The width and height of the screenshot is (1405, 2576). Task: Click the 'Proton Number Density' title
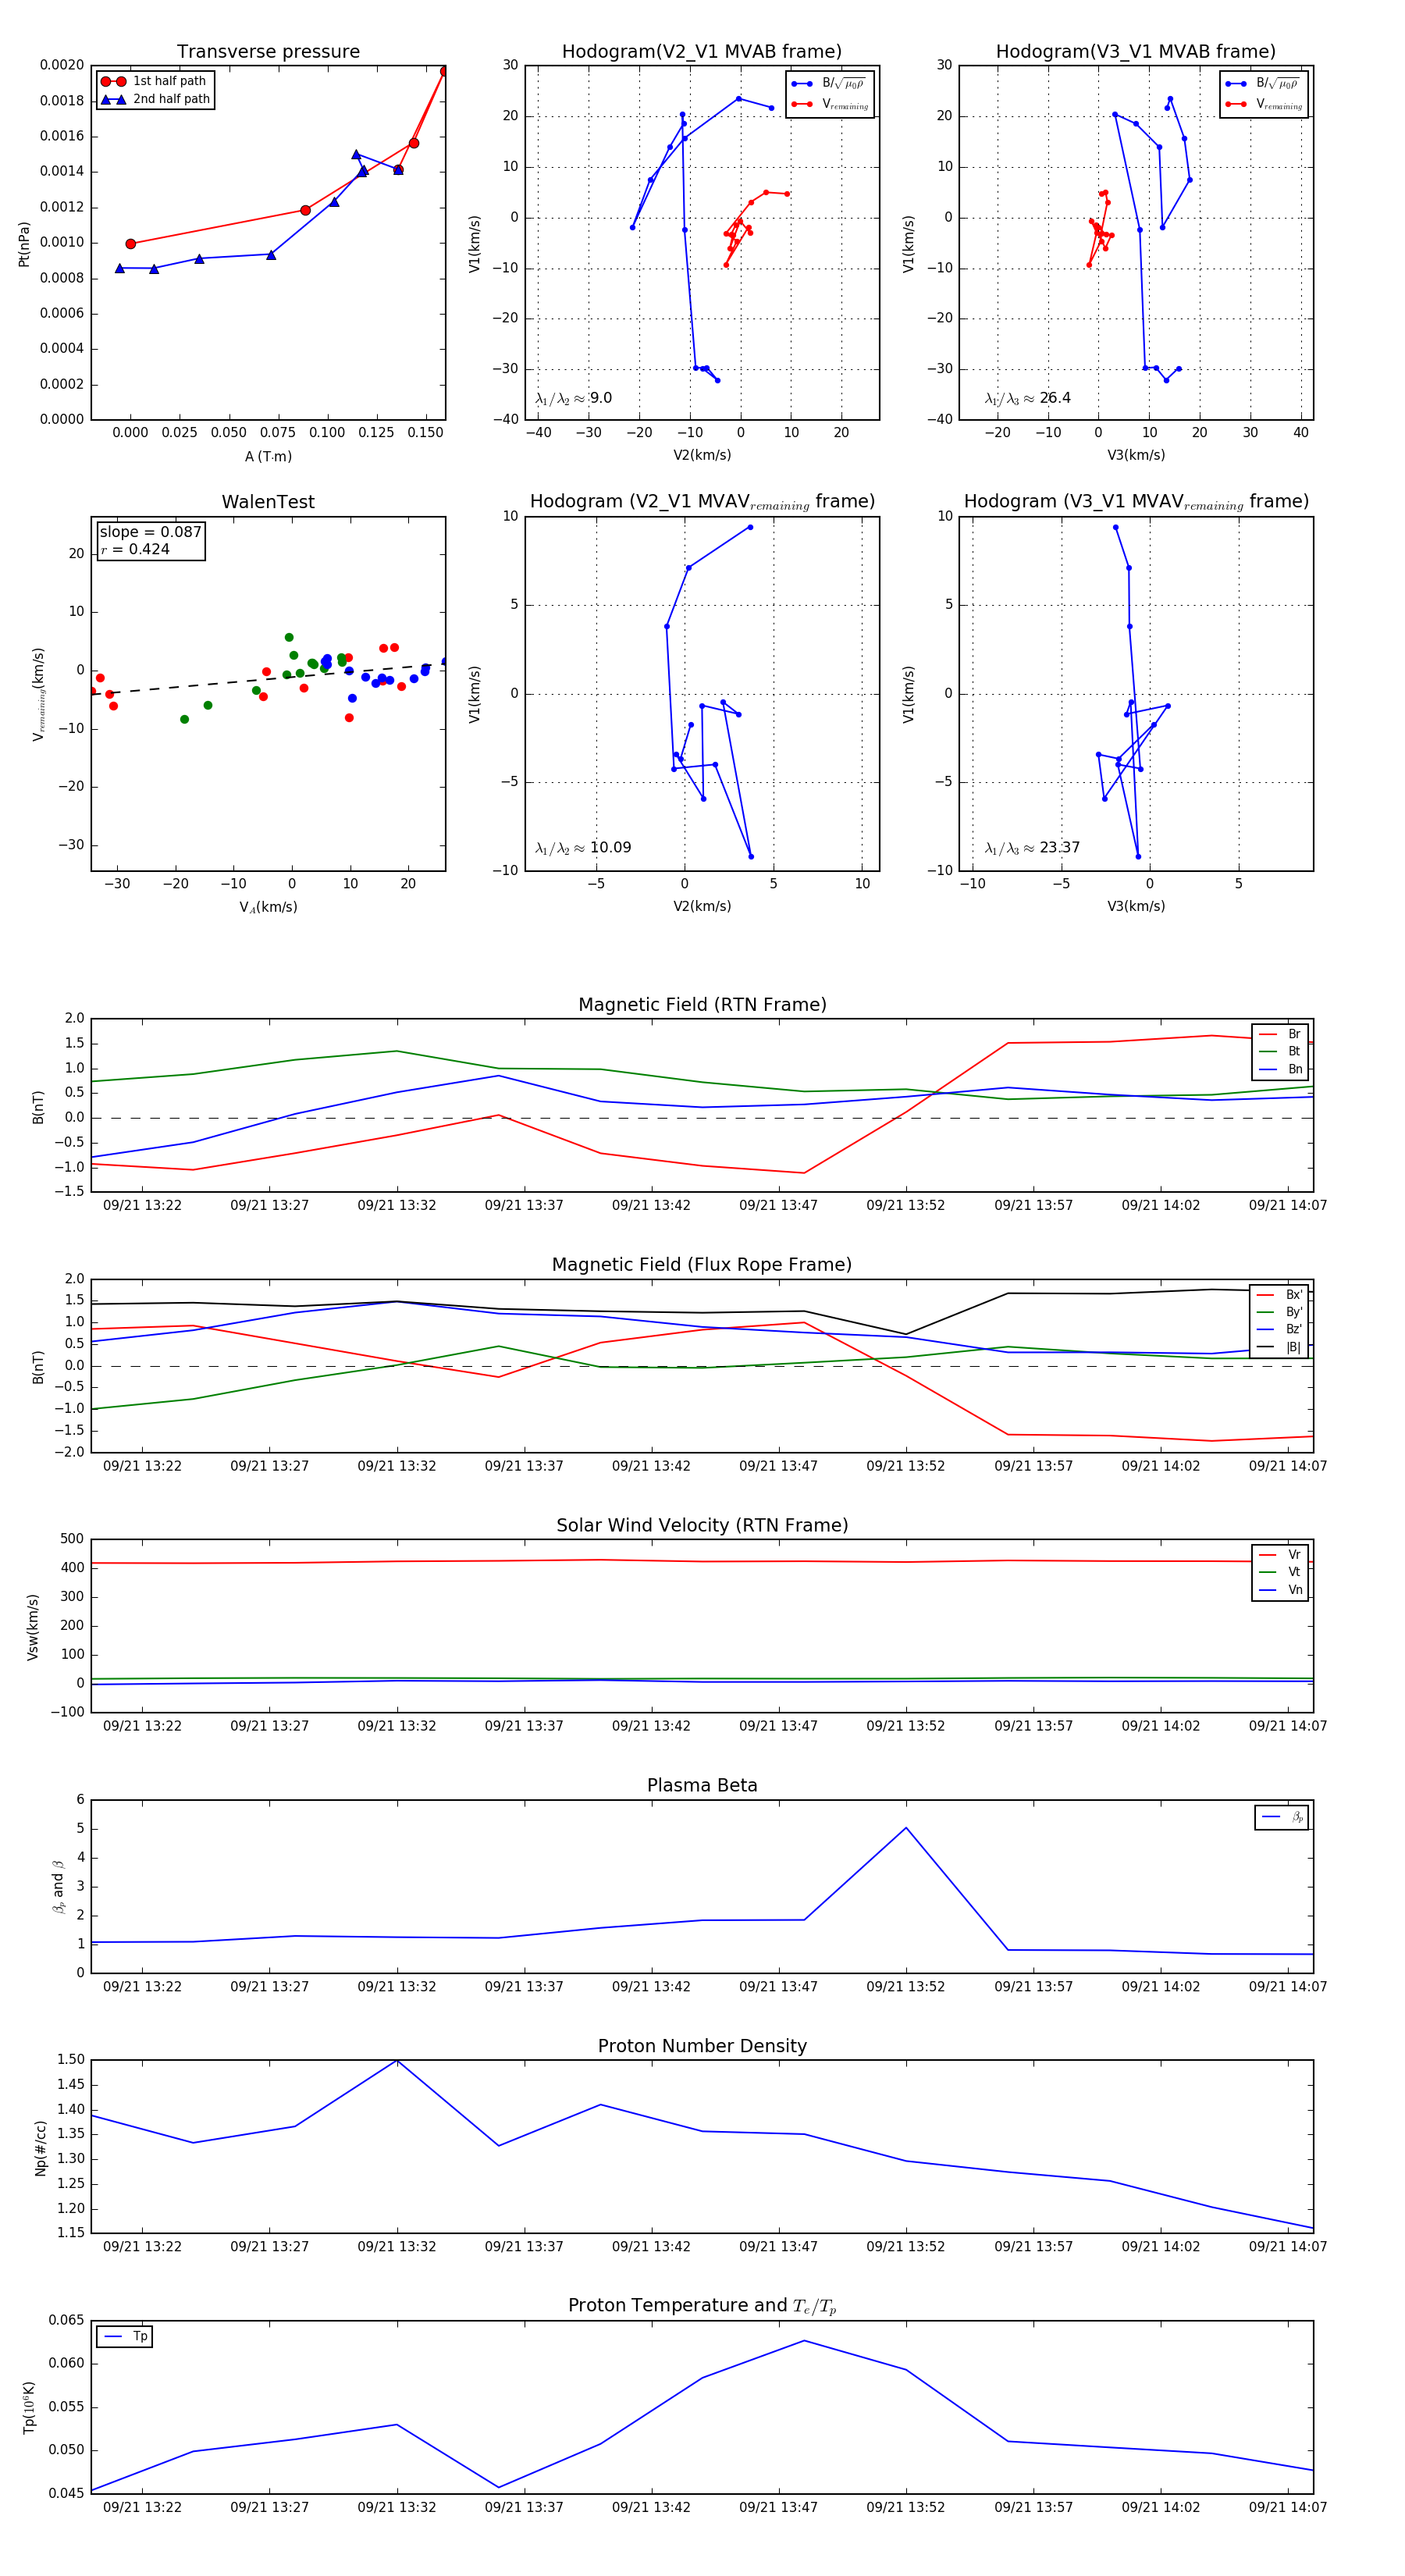(x=702, y=2046)
